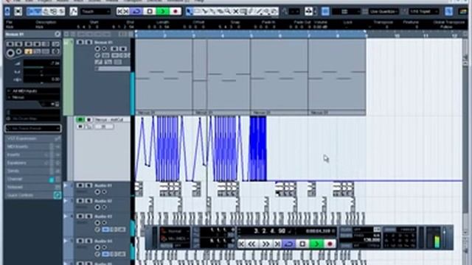This screenshot has height=265, width=472.
Task: Expand the Audio 01 track triangle
Action: tap(66, 185)
